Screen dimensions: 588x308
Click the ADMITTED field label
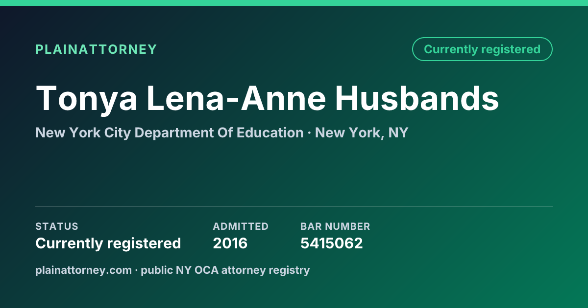coord(241,226)
